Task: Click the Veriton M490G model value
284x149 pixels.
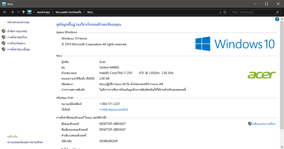Action: coord(109,67)
